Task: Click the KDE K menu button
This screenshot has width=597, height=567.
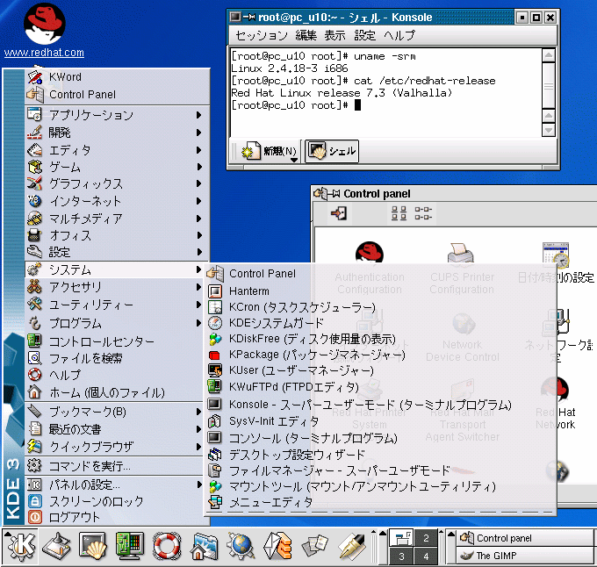Action: (x=21, y=547)
